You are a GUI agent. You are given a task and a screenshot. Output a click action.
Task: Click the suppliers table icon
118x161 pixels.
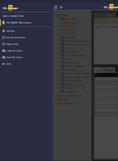point(63,91)
